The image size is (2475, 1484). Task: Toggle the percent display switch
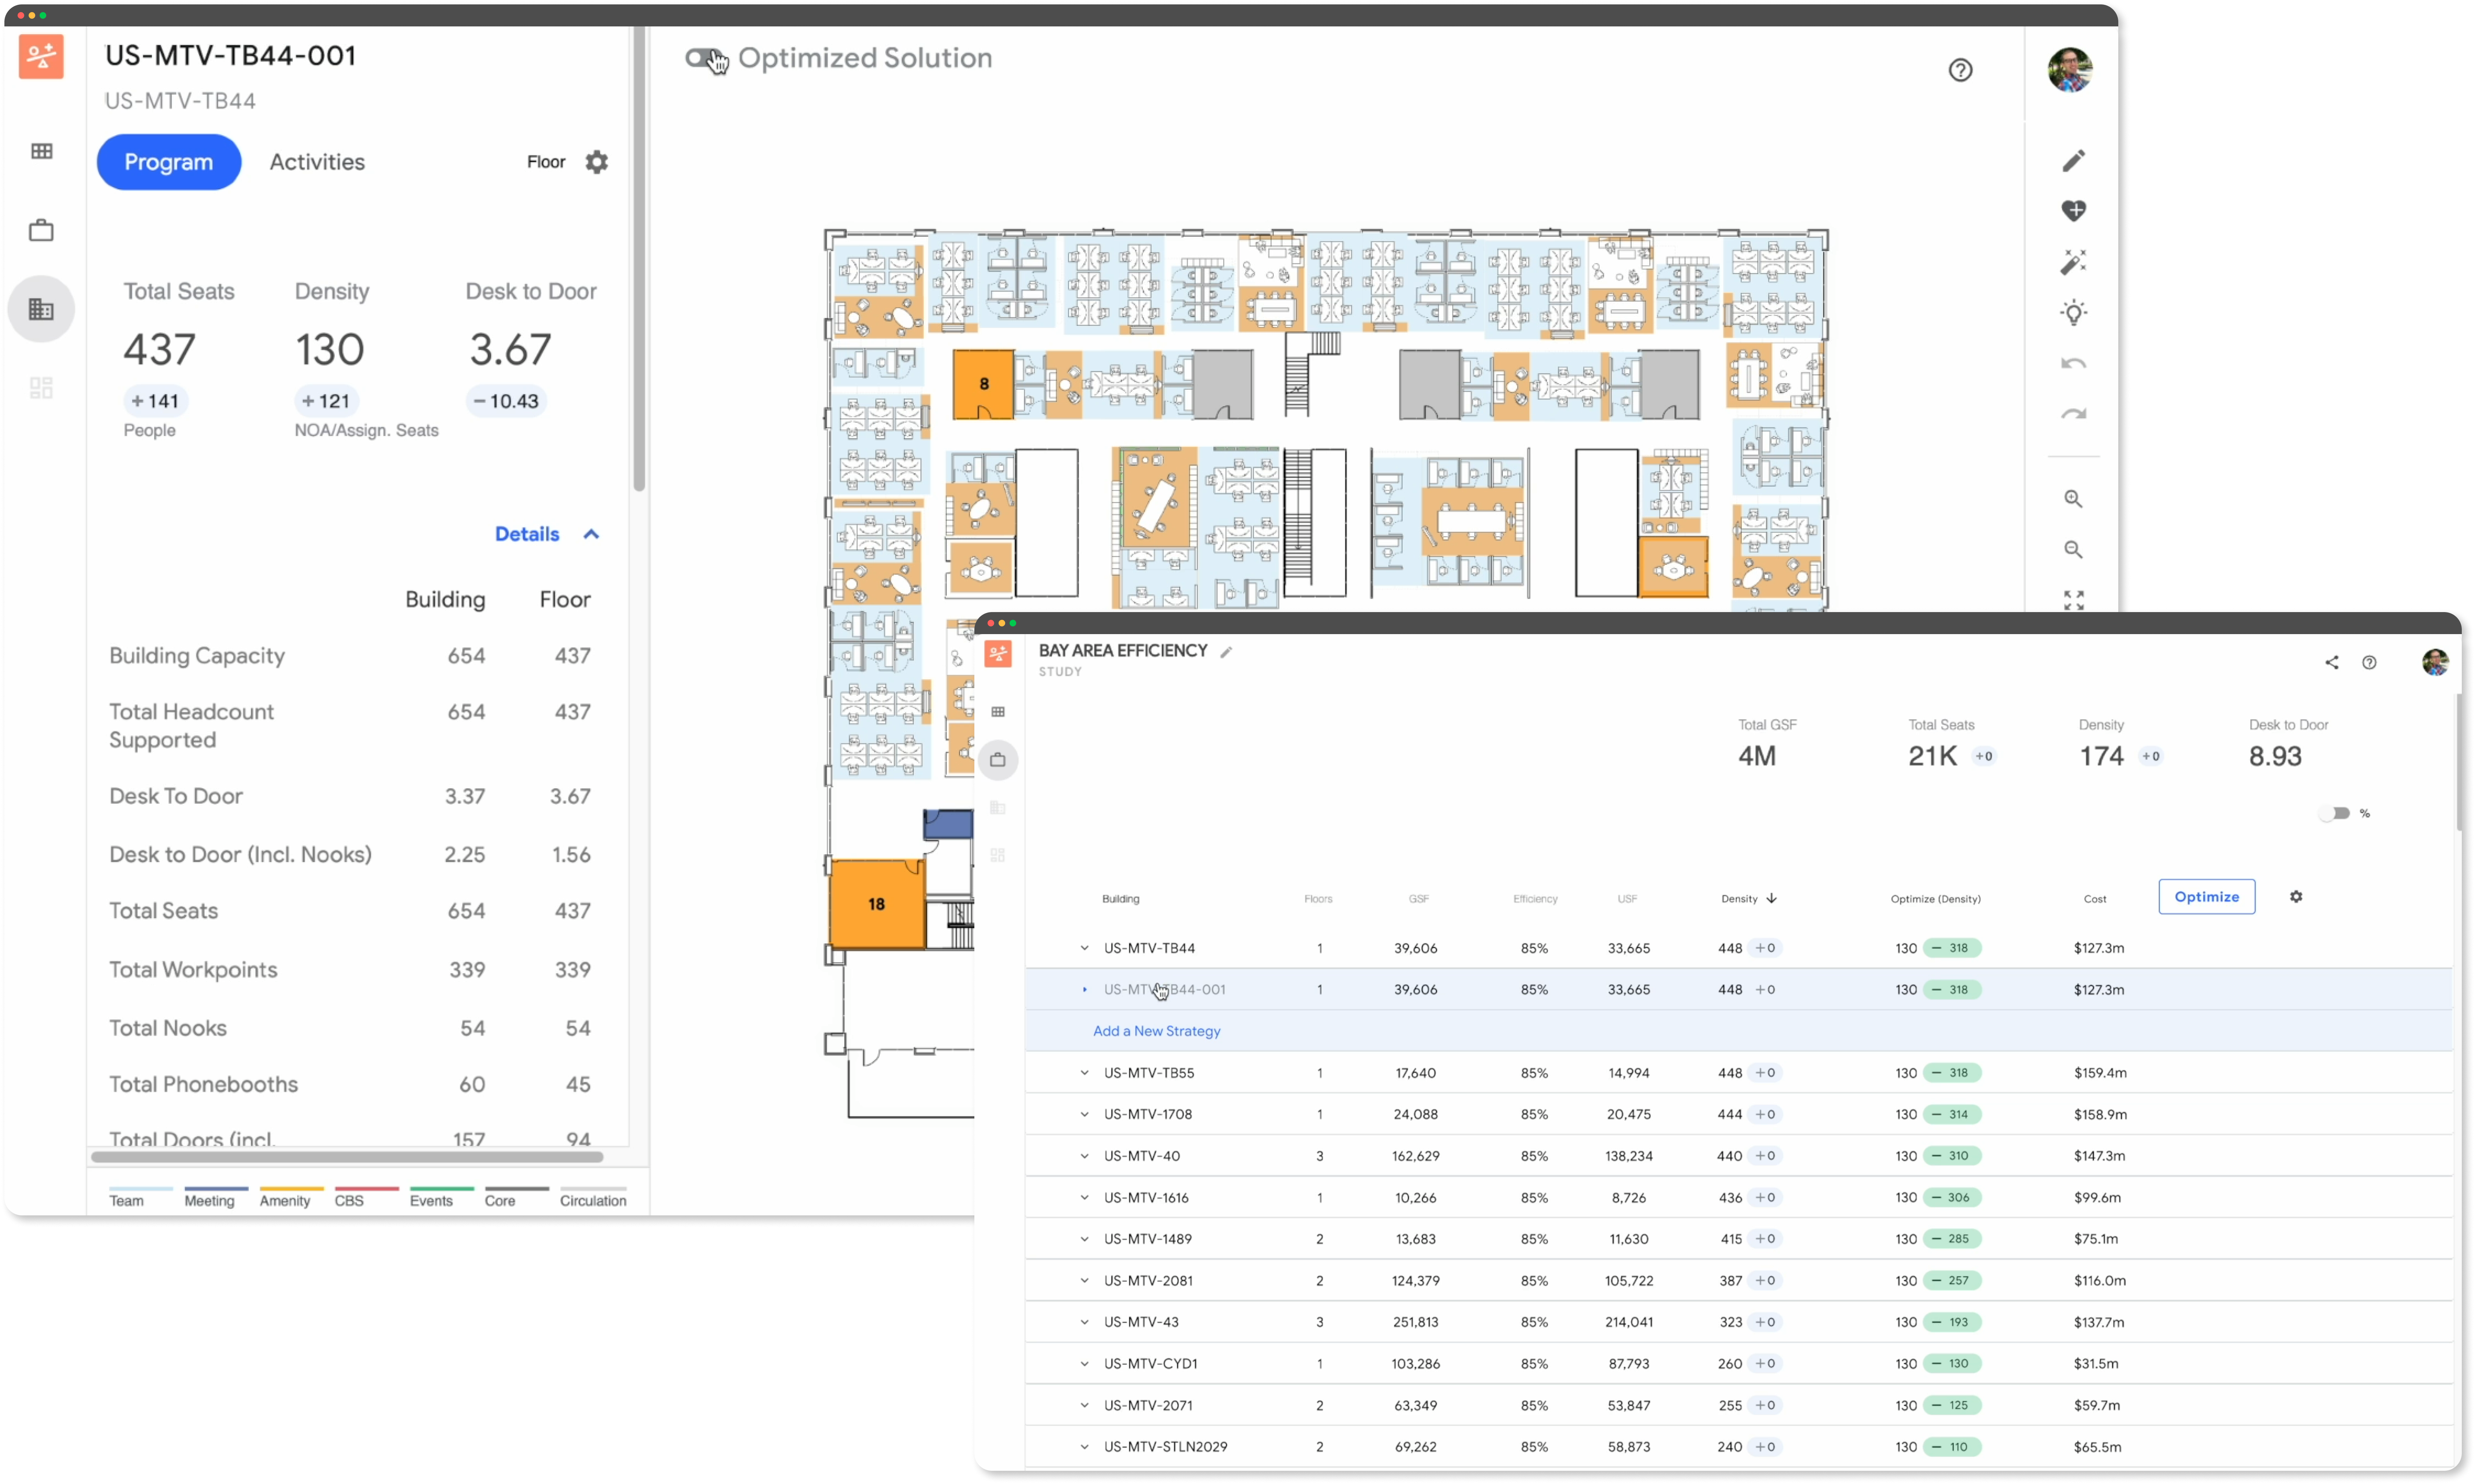pyautogui.click(x=2335, y=814)
